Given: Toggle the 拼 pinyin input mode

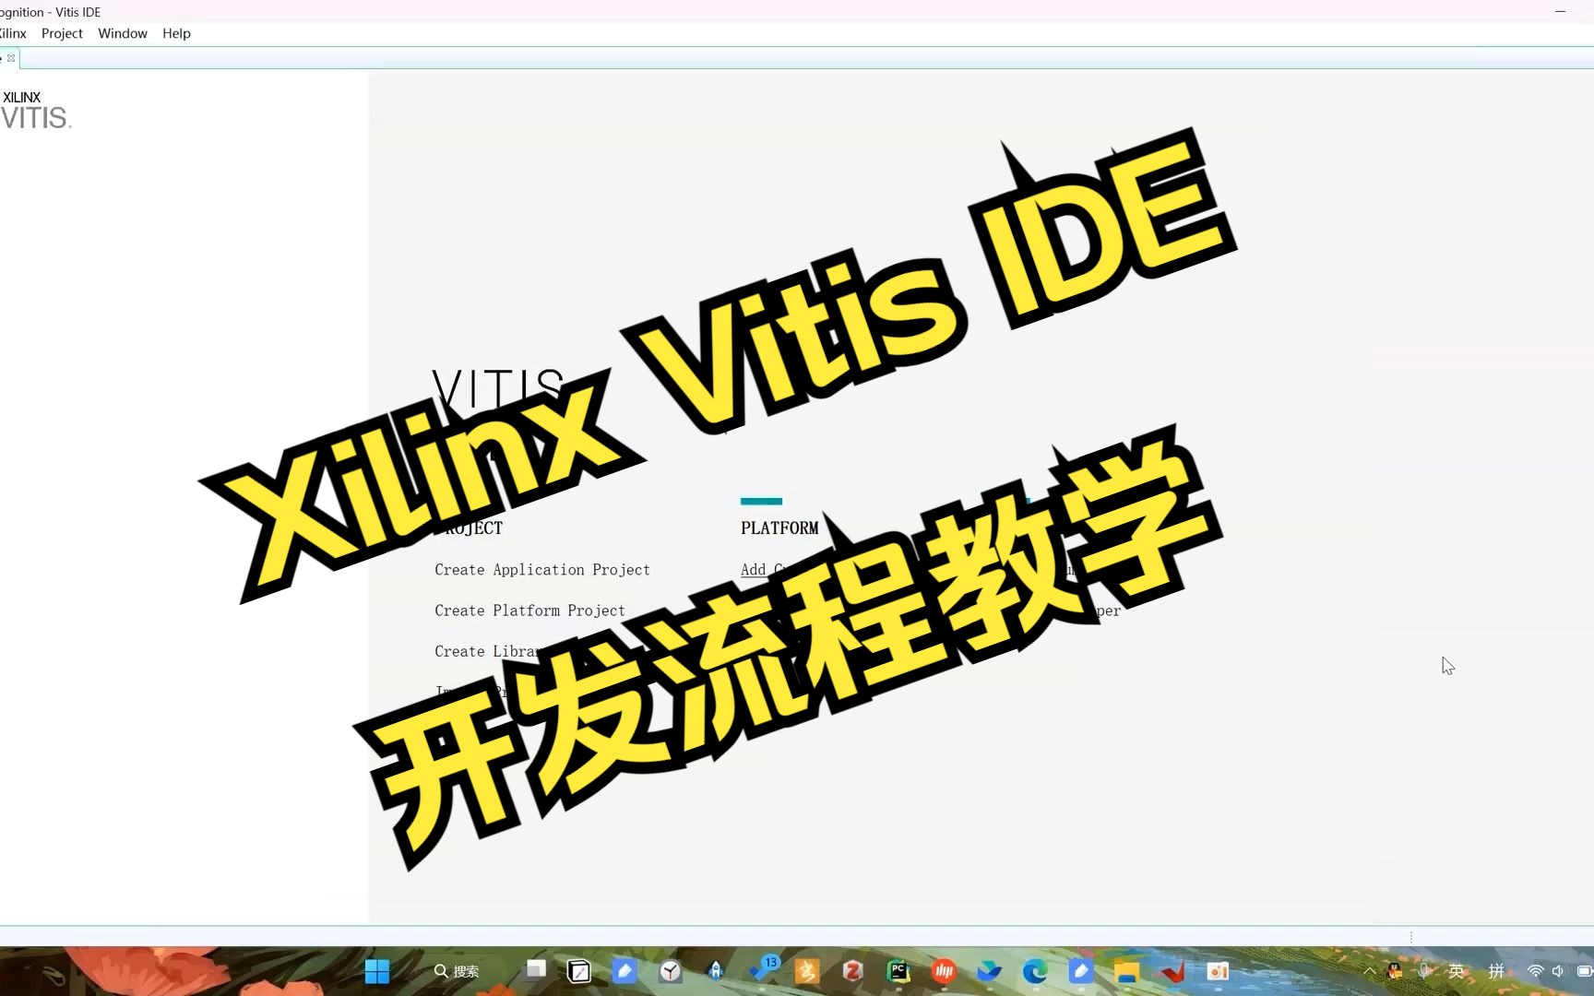Looking at the screenshot, I should pos(1496,971).
